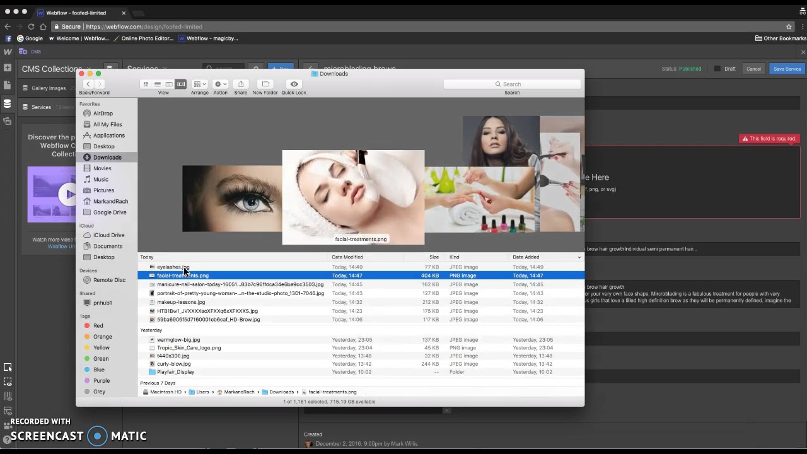Click the eye close-up Cover Flow thumbnail

232,199
